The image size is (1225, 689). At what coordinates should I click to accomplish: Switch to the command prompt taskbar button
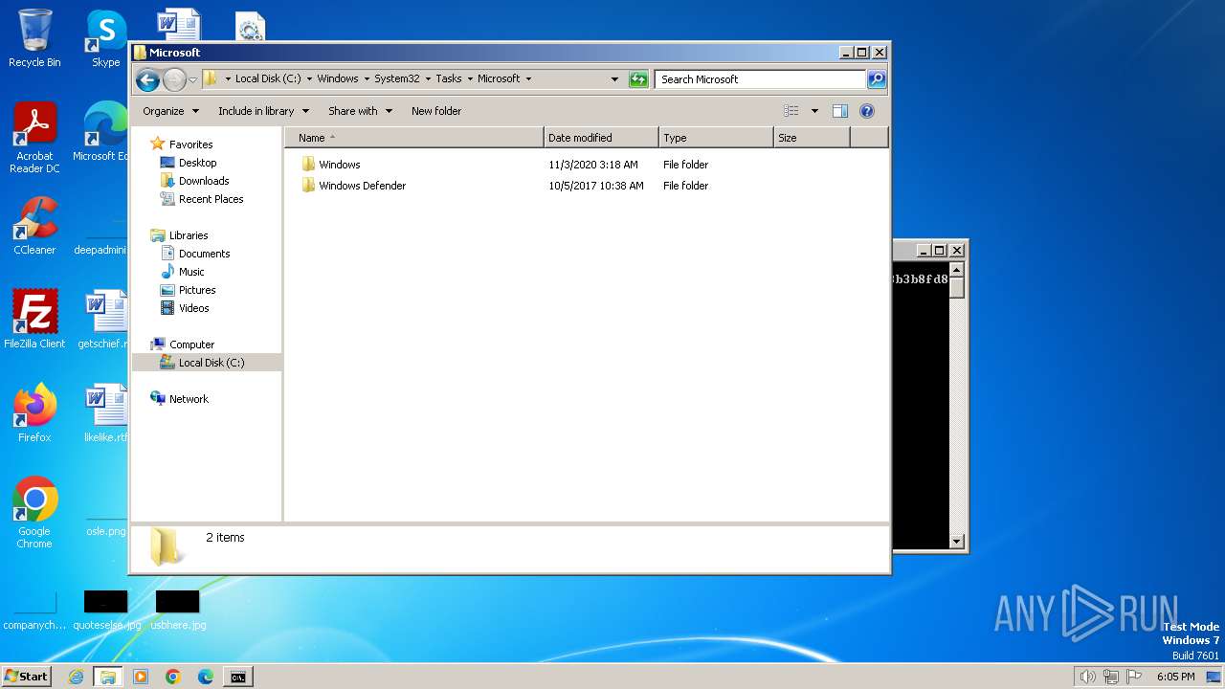pos(237,677)
